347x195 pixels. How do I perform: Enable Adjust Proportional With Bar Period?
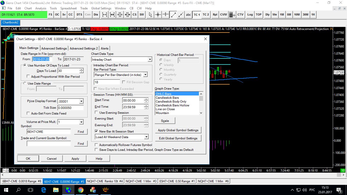[x=28, y=76]
